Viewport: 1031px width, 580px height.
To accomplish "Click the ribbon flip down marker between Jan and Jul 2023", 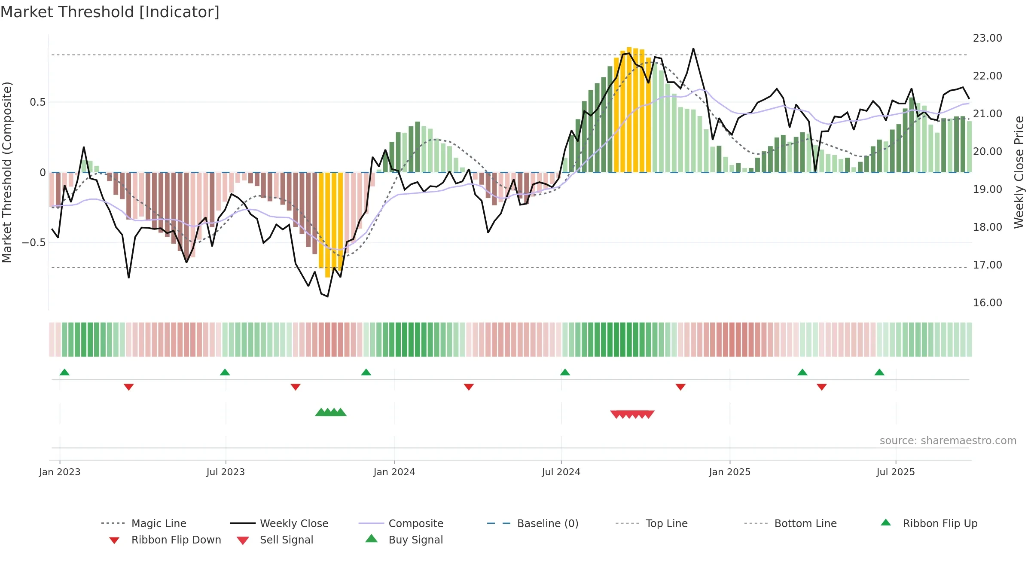I will pyautogui.click(x=128, y=387).
